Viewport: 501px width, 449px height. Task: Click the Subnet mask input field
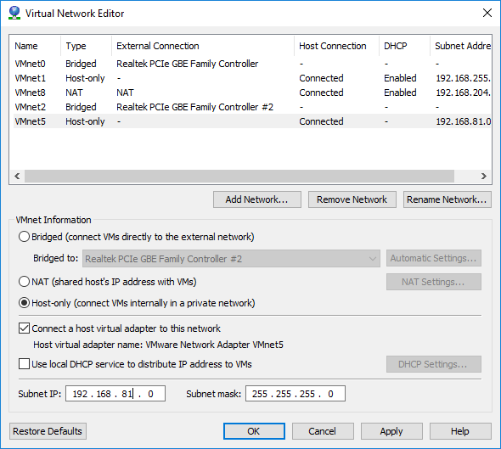point(296,394)
